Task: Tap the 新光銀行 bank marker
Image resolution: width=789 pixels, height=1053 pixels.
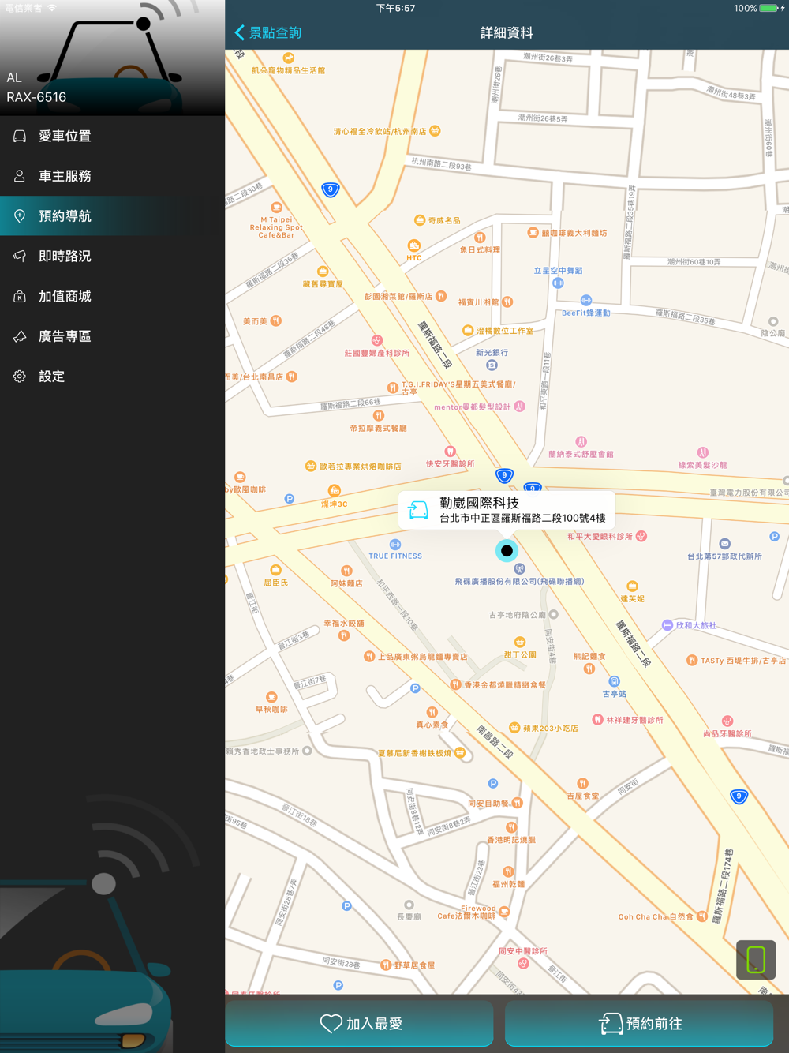Action: tap(492, 365)
